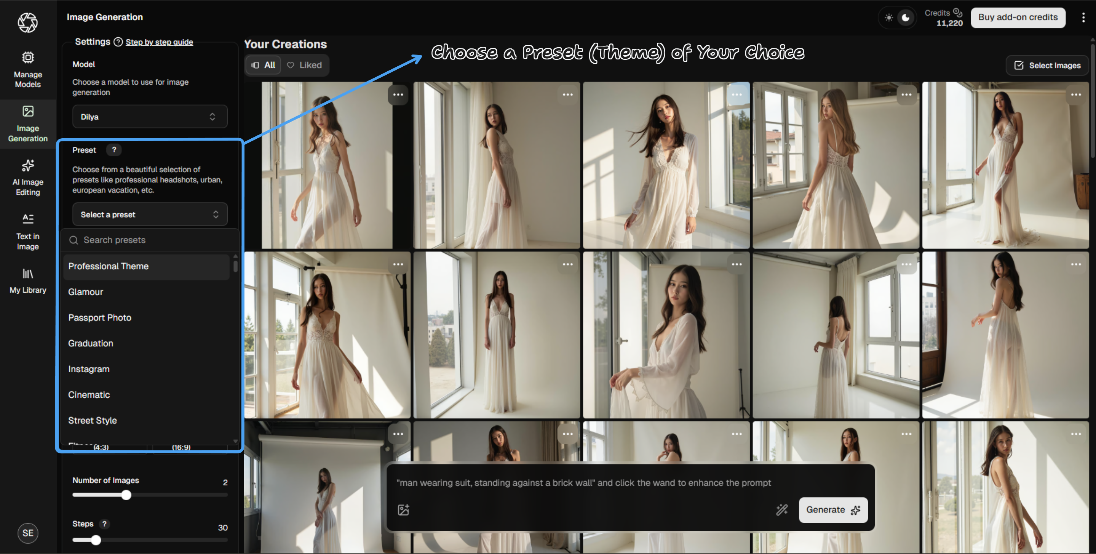The width and height of the screenshot is (1096, 554).
Task: Open Manage Models in sidebar
Action: coord(28,69)
